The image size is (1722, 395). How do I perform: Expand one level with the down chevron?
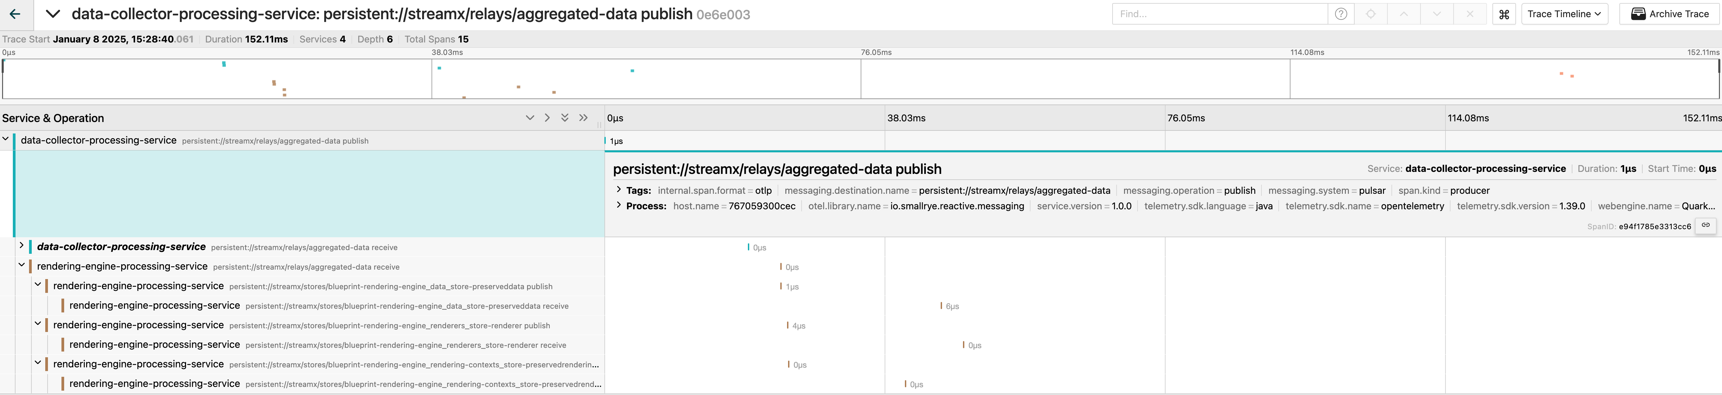(530, 118)
